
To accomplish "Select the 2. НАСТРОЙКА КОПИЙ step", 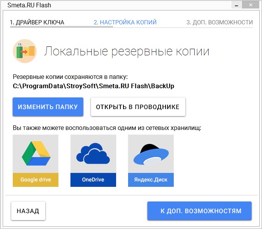I will tap(125, 22).
